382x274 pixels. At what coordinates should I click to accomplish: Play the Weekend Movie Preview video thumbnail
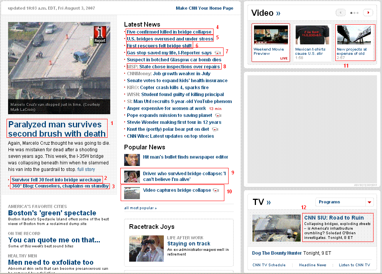(271, 36)
